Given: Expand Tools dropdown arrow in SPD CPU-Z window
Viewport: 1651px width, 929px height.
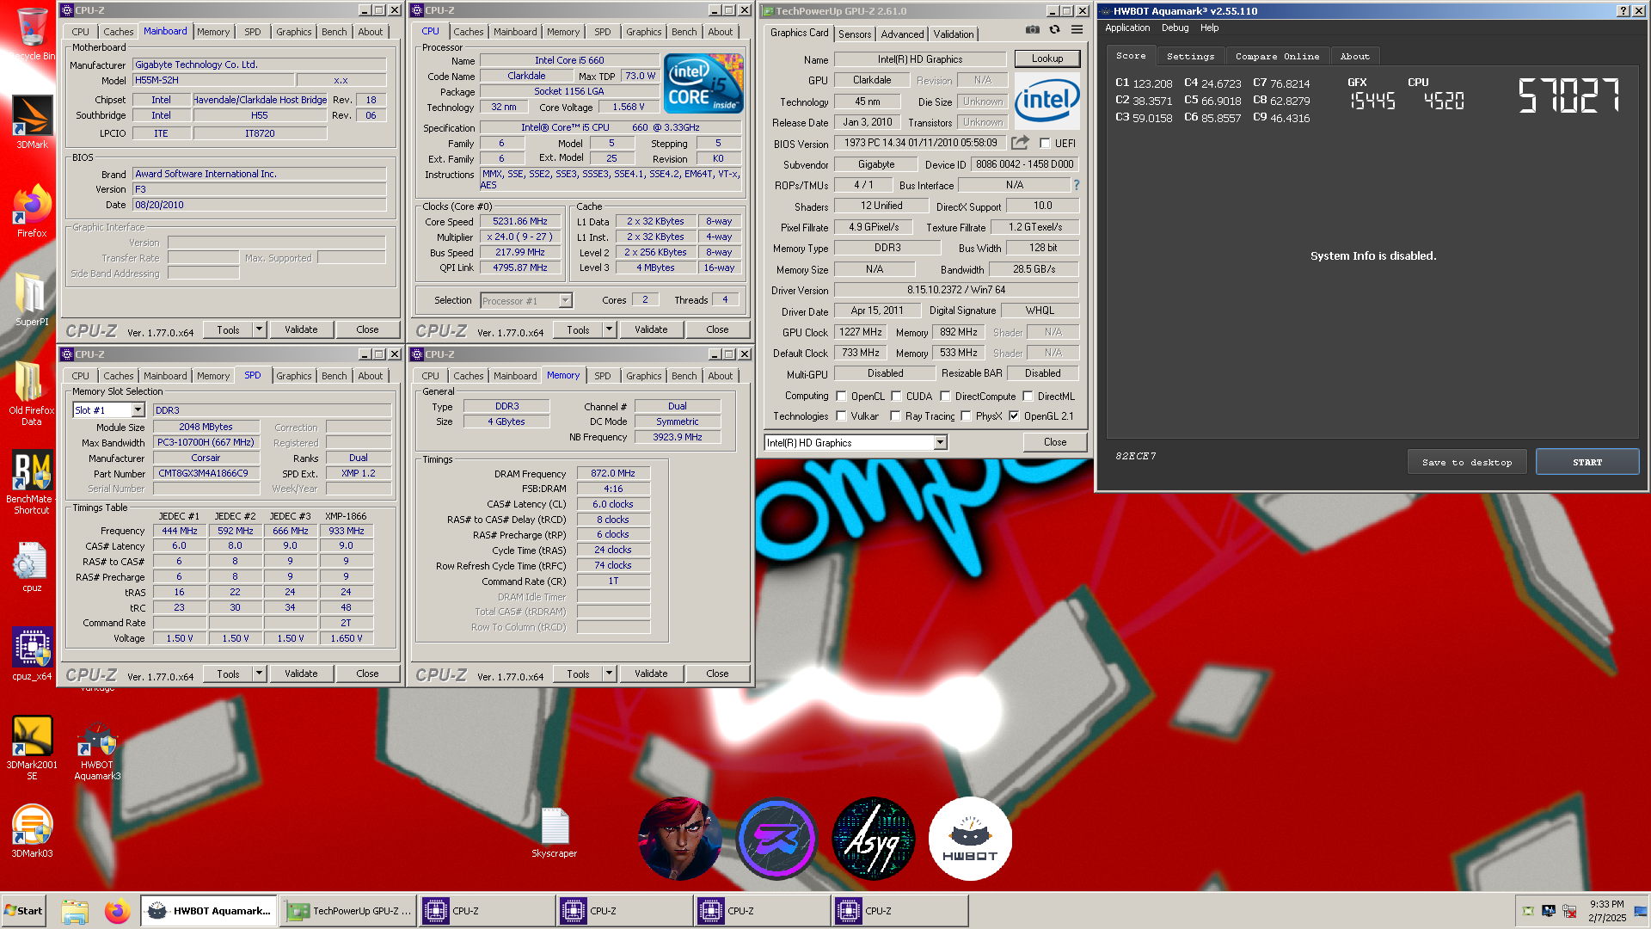Looking at the screenshot, I should [x=259, y=674].
